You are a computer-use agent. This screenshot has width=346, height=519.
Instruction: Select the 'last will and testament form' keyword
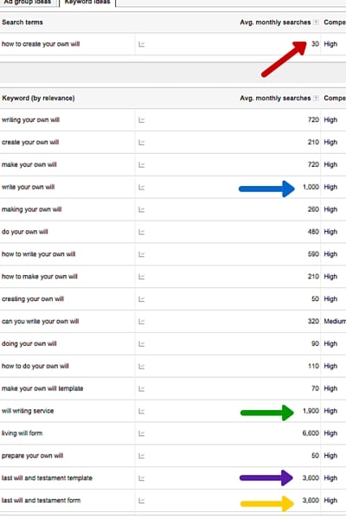pos(41,500)
